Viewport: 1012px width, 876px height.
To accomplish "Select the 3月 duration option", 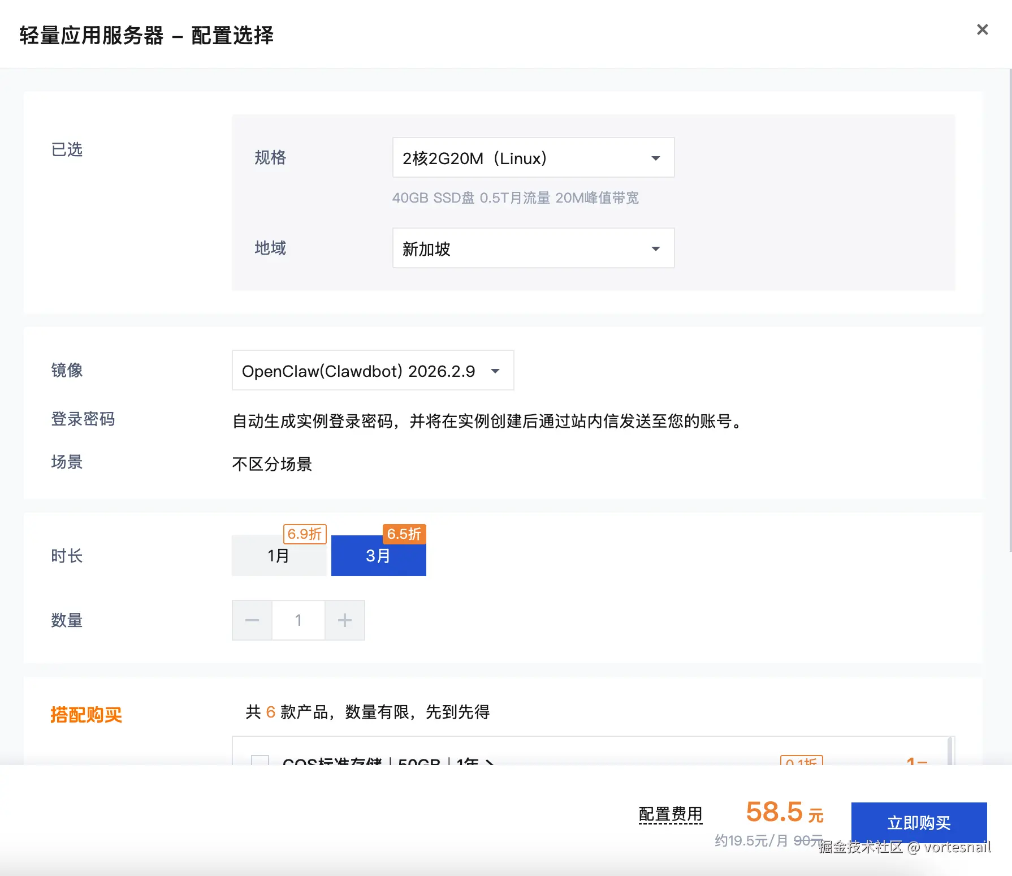I will coord(378,556).
